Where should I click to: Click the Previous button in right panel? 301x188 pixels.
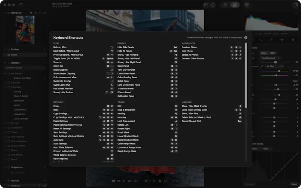click(x=249, y=184)
